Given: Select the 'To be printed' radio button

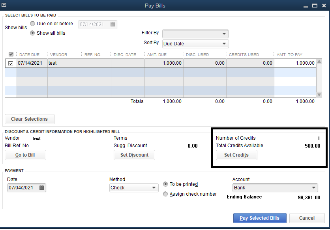Looking at the screenshot, I should pyautogui.click(x=166, y=184).
